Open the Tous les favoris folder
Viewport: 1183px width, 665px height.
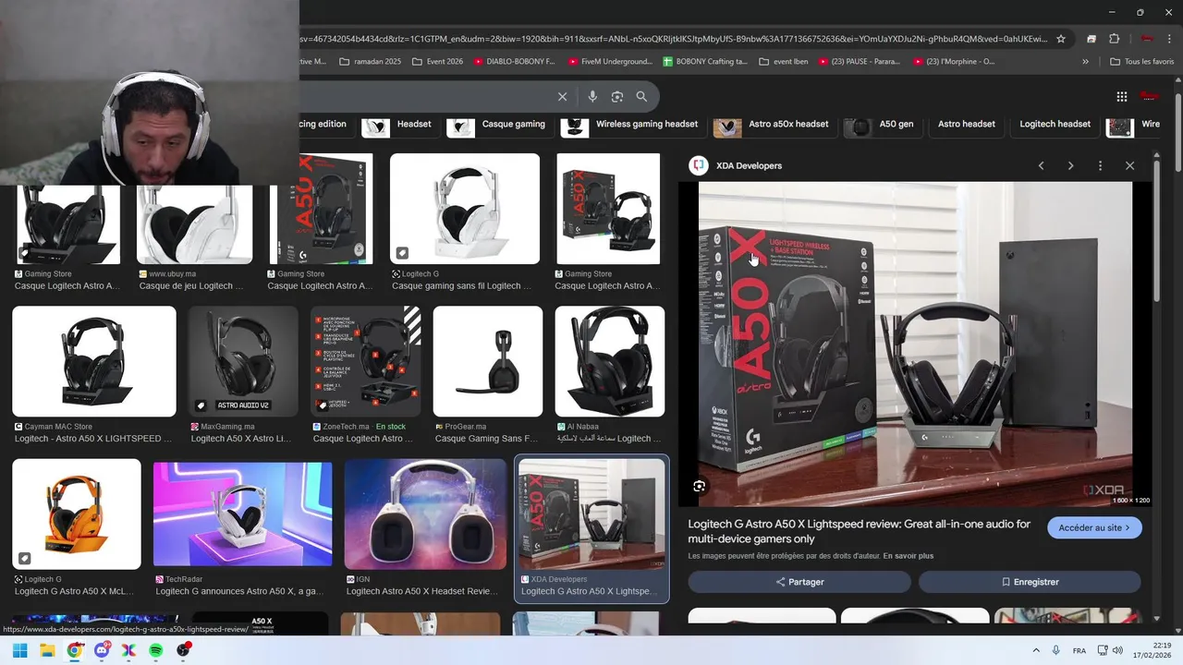1141,62
